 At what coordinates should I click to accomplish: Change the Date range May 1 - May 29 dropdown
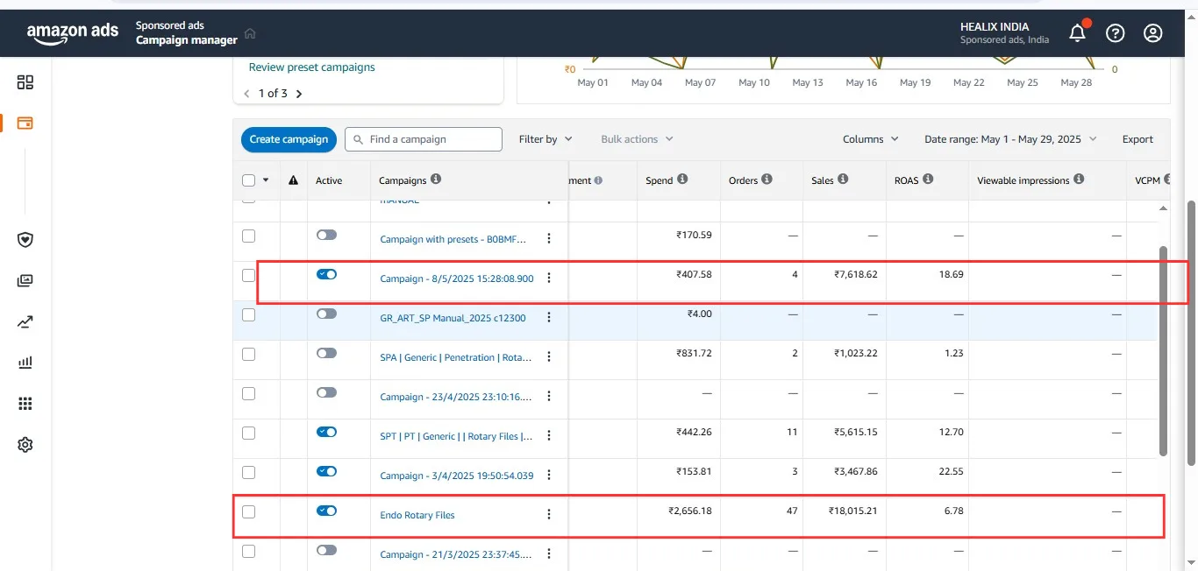1011,139
